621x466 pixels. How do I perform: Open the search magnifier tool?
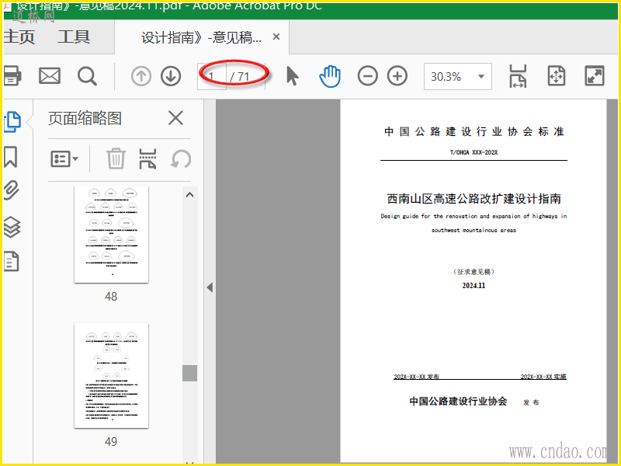tap(87, 76)
